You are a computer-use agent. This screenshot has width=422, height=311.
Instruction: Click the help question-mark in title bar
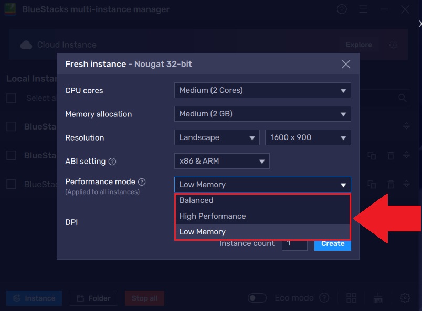(342, 9)
